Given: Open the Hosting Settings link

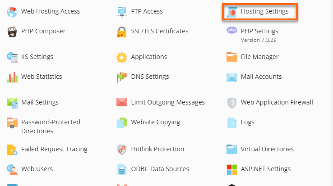Looking at the screenshot, I should click(x=264, y=11).
